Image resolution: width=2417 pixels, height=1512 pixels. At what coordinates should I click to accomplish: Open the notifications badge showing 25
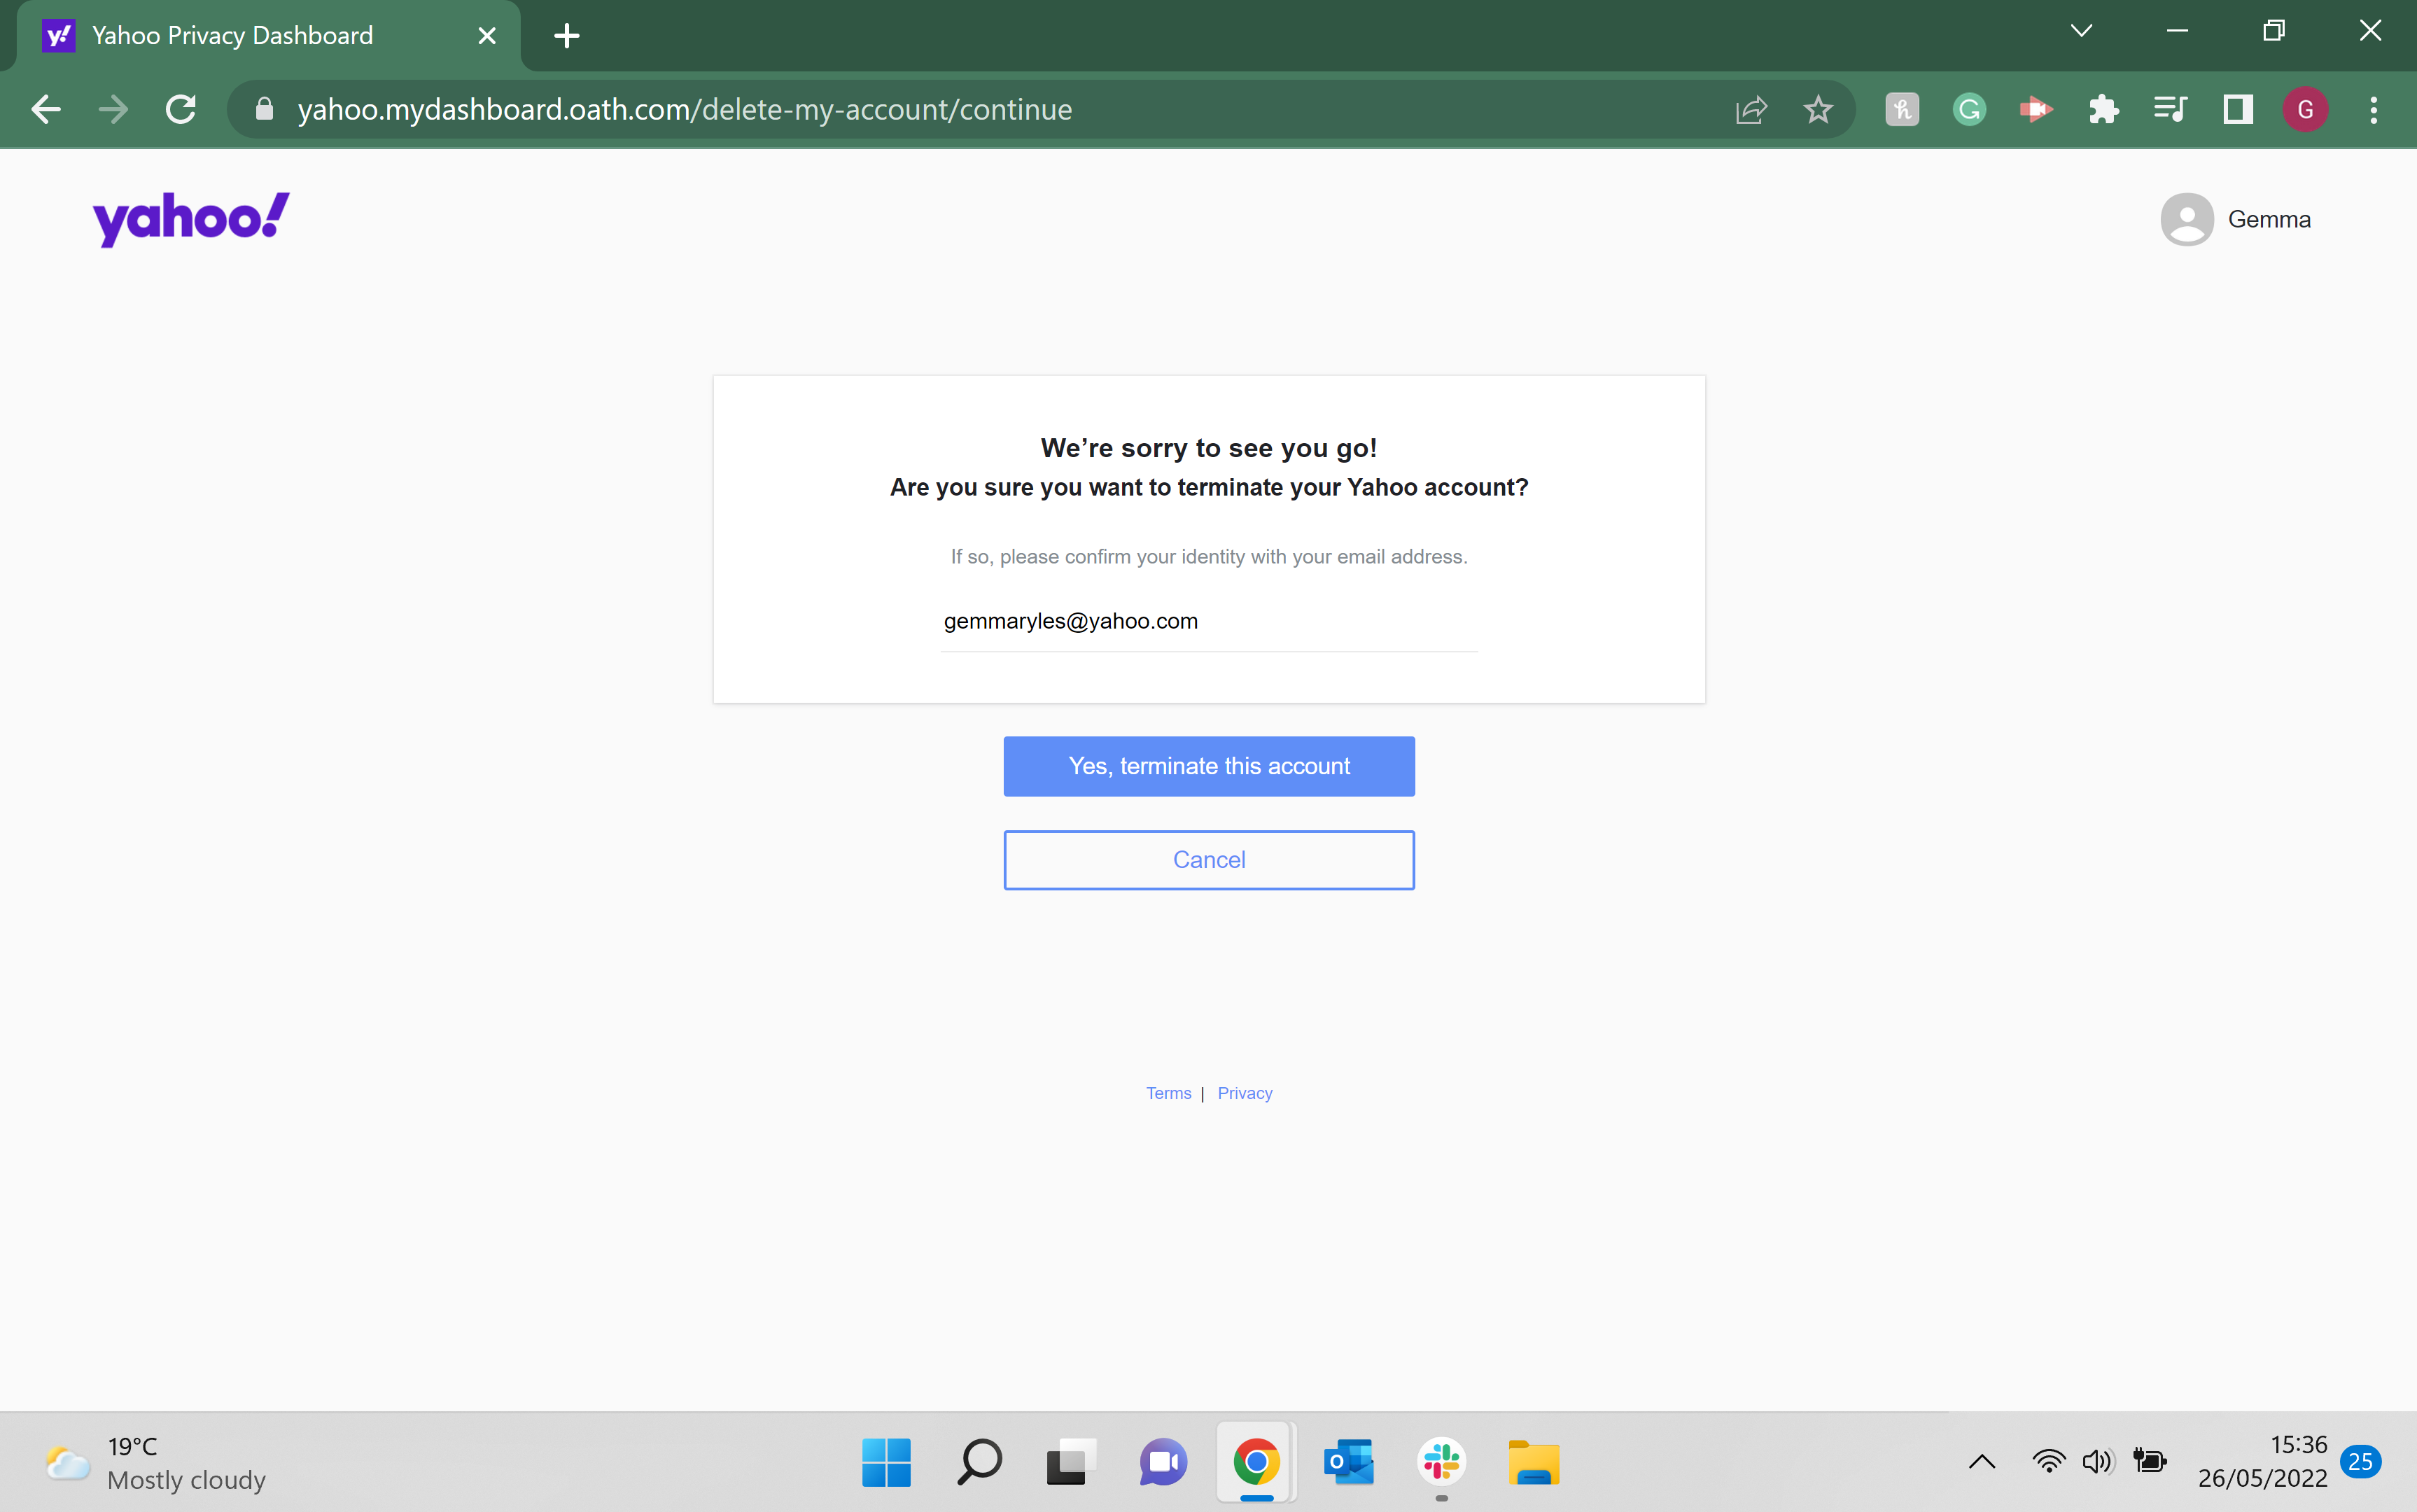(2360, 1462)
